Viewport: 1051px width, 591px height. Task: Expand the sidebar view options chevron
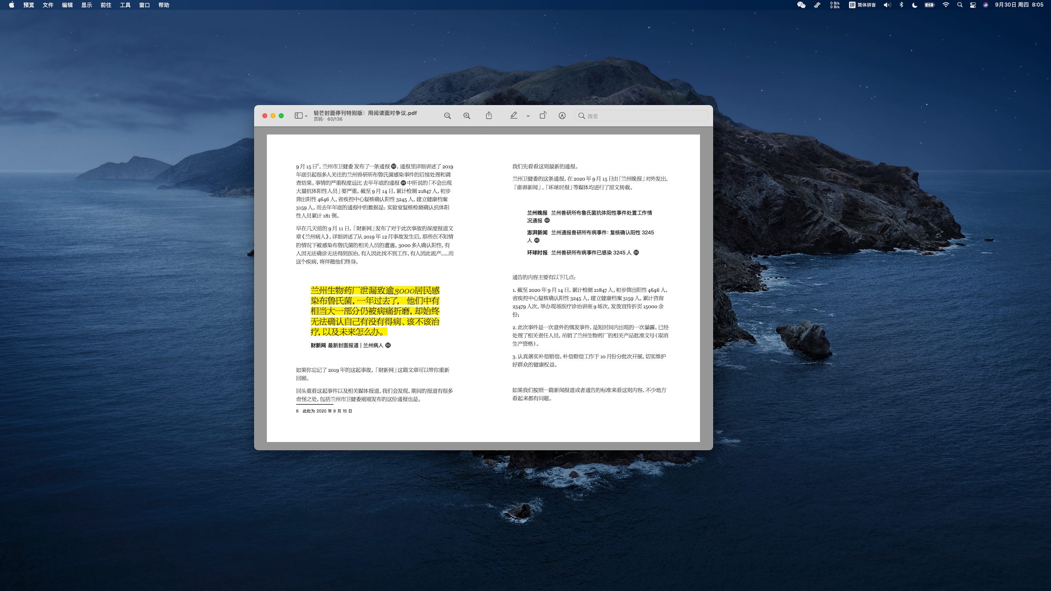[306, 116]
